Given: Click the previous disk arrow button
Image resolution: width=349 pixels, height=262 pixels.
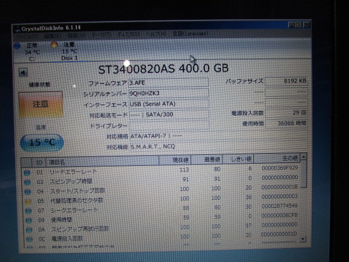Looking at the screenshot, I should [23, 73].
